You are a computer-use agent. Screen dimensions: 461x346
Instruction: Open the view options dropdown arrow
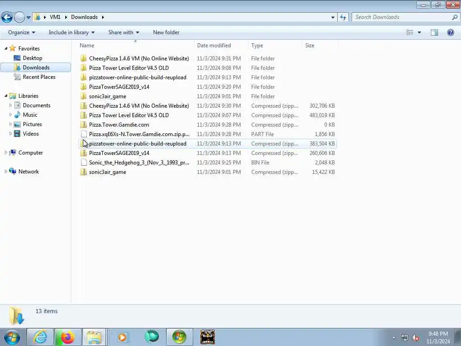(x=419, y=32)
